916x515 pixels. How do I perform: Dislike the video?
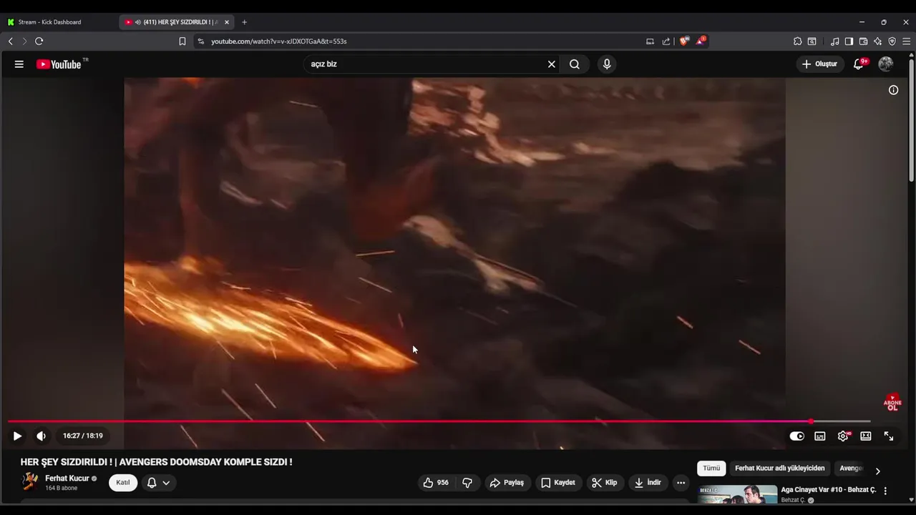click(x=467, y=483)
